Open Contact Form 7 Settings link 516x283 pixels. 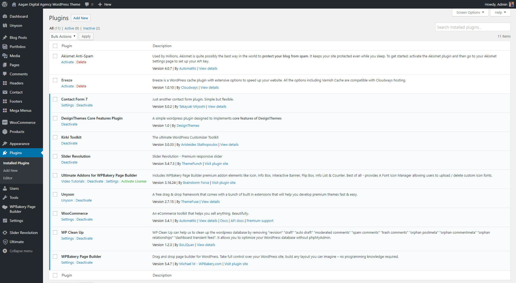67,105
